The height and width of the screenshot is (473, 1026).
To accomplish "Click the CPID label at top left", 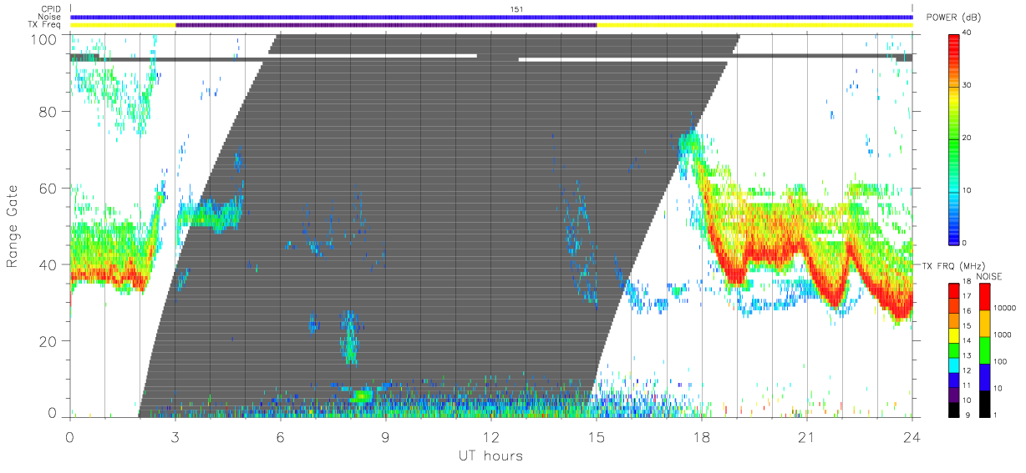I will tap(50, 9).
